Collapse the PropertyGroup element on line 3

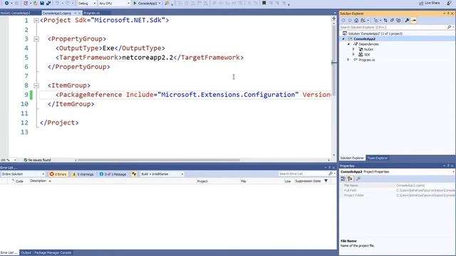pos(36,39)
